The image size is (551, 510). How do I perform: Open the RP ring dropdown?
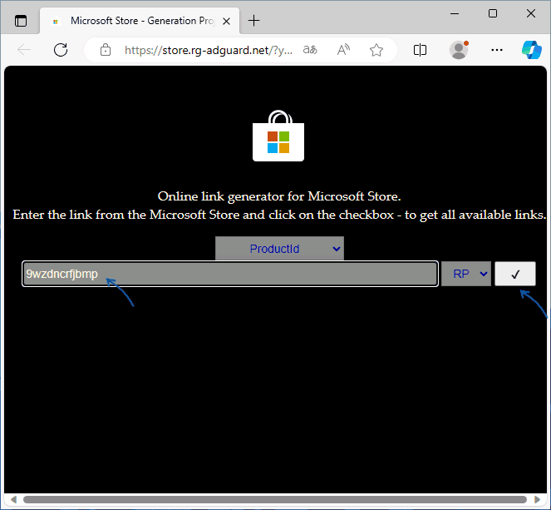point(466,274)
